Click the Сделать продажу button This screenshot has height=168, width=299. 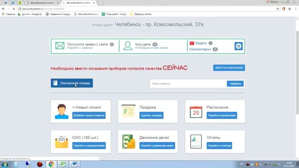click(x=151, y=115)
